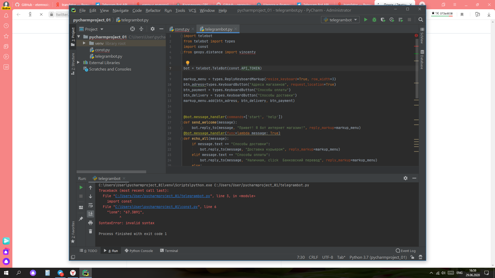495x278 pixels.
Task: Open the const.py link in the traceback
Action: (156, 207)
